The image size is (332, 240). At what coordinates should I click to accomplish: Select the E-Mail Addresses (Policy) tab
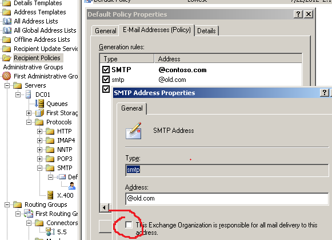pyautogui.click(x=157, y=30)
